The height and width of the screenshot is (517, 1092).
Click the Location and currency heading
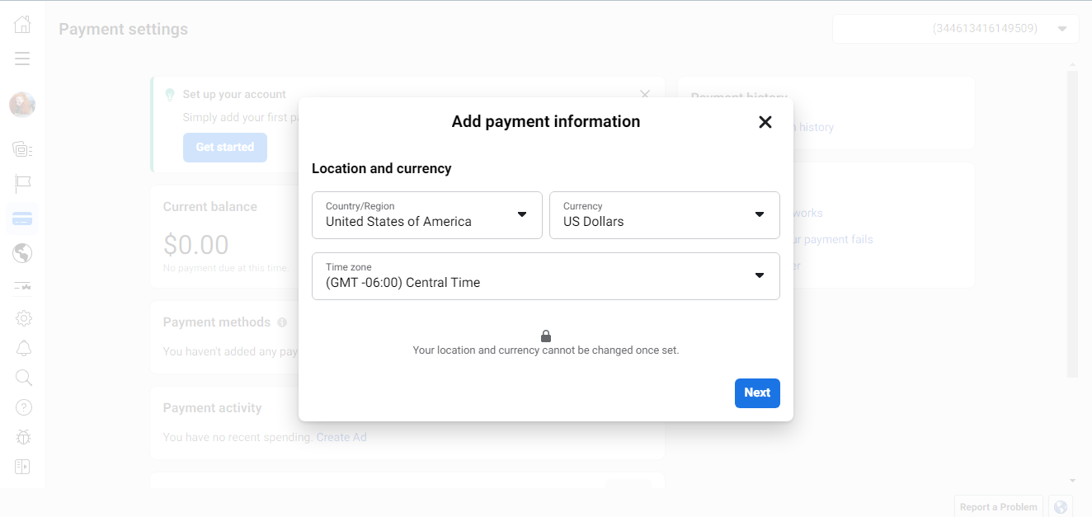(382, 168)
